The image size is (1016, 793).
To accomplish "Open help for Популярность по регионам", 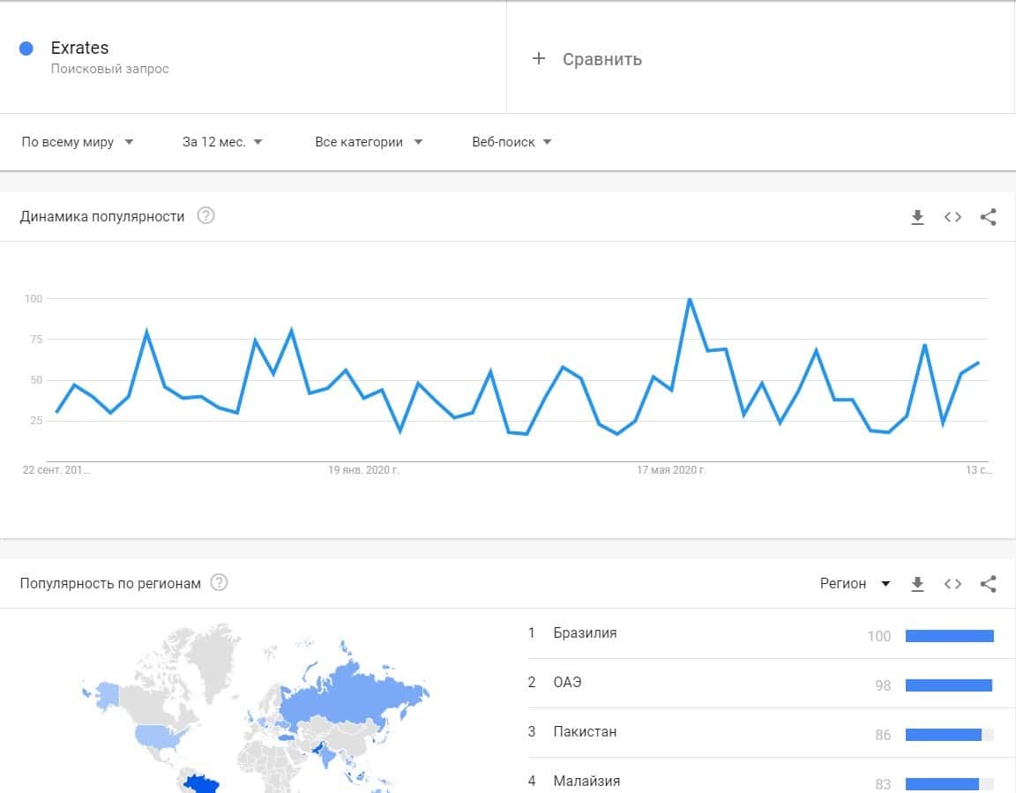I will coord(219,583).
